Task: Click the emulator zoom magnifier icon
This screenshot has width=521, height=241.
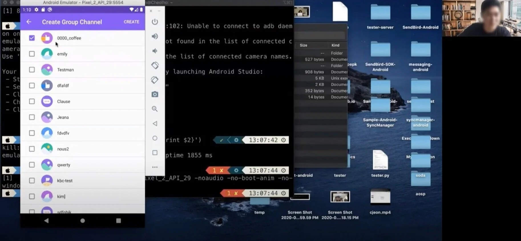Action: tap(155, 109)
